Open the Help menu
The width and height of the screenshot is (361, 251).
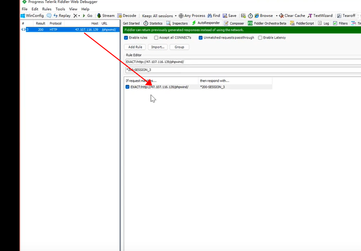click(85, 9)
